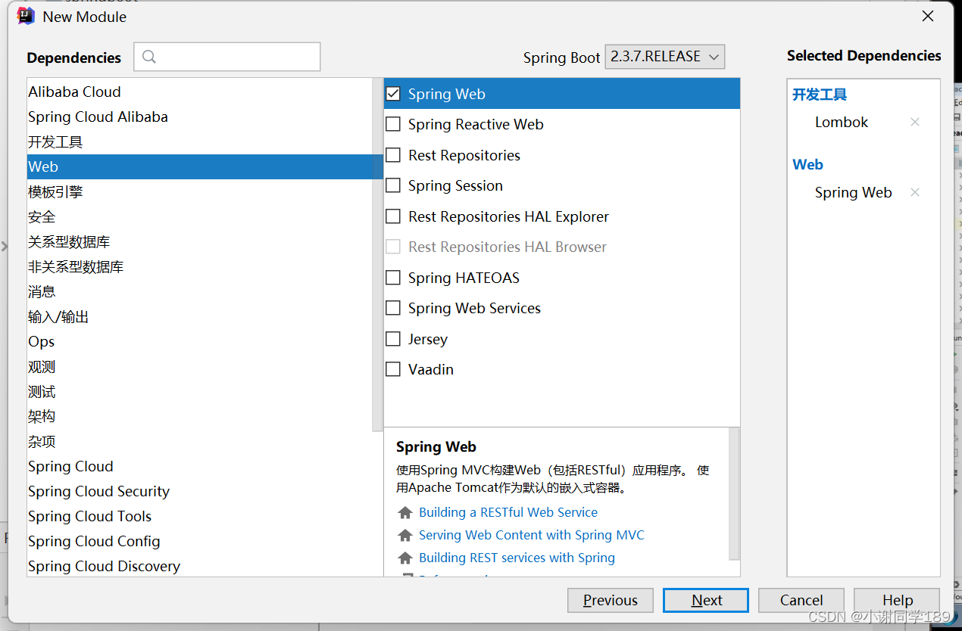Check the Spring HATEOAS option

click(393, 278)
